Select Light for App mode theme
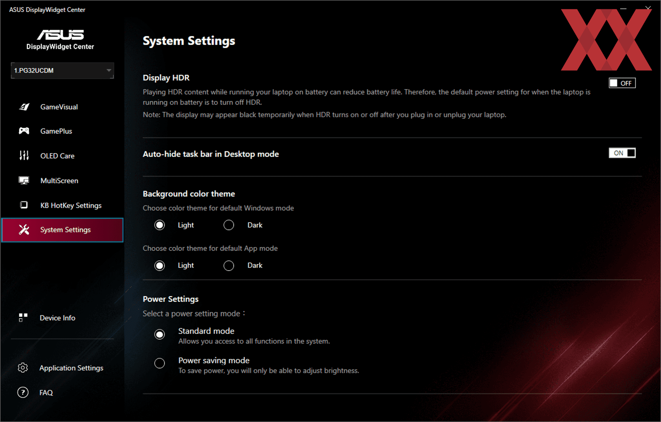 tap(159, 266)
